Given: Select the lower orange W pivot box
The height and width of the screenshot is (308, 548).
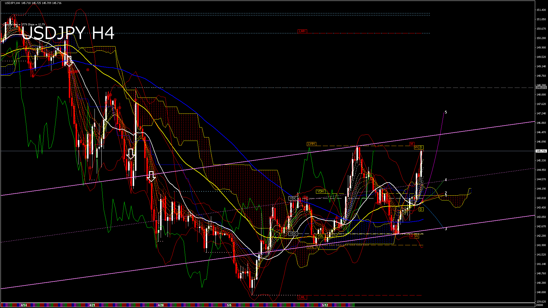Looking at the screenshot, I should tap(416, 236).
